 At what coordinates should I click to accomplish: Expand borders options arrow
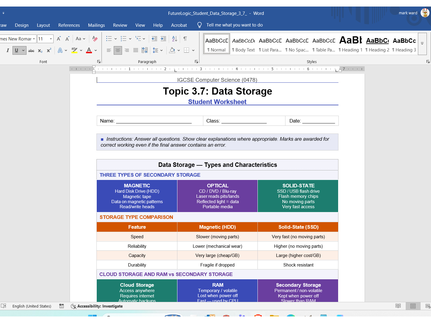point(193,50)
